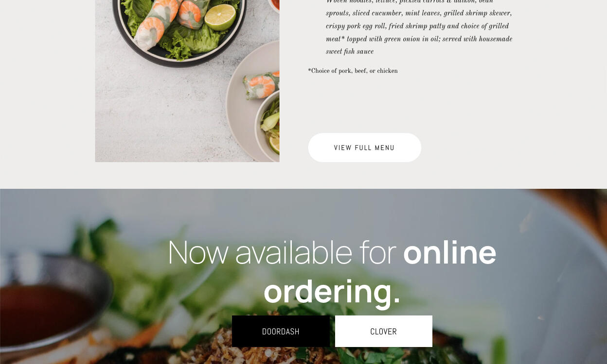Click the word 'ordering.' in the heading

[332, 291]
